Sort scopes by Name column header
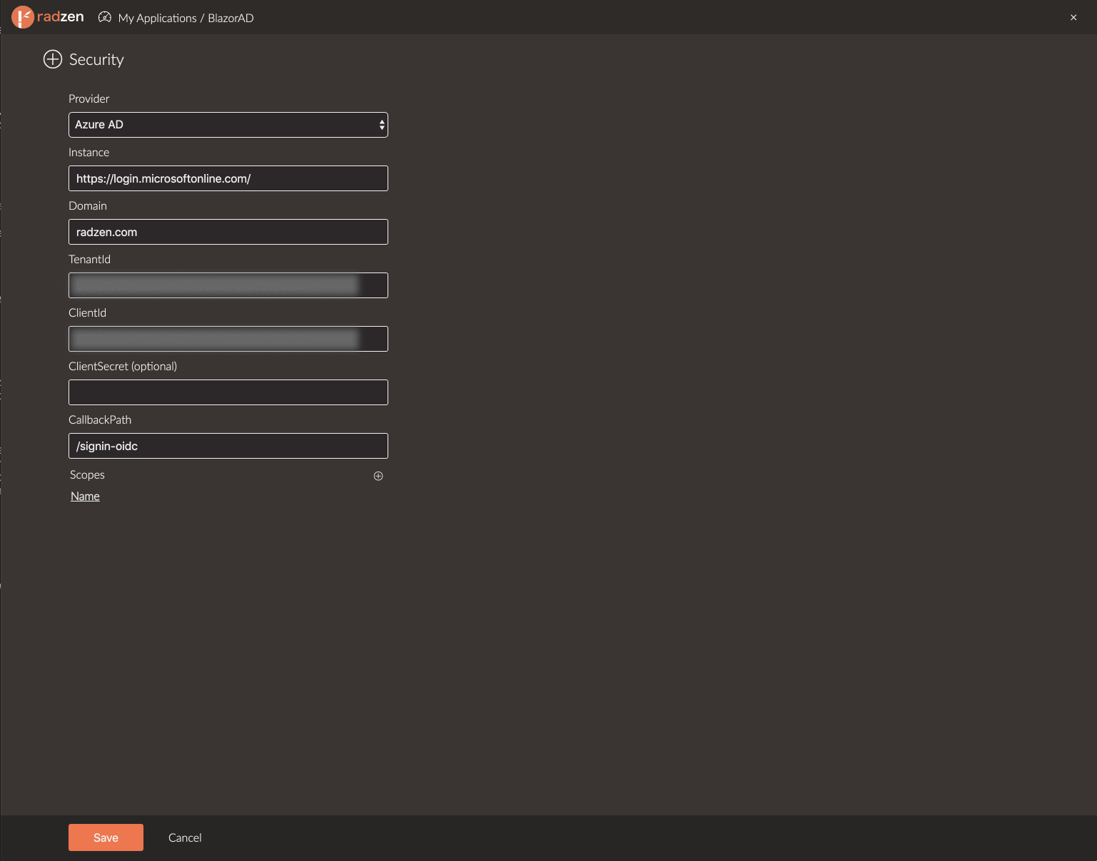This screenshot has height=861, width=1097. click(85, 496)
